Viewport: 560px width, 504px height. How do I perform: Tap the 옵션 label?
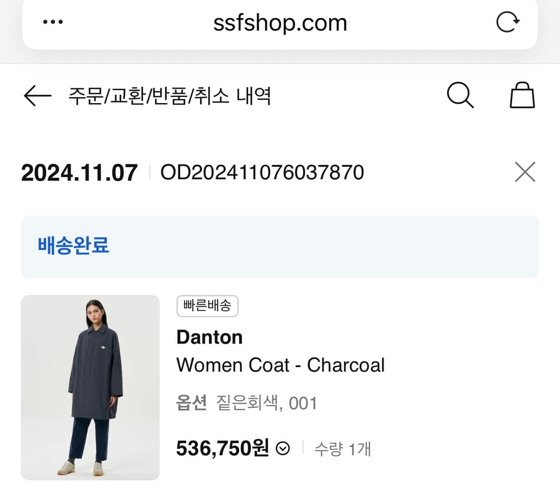pos(191,403)
